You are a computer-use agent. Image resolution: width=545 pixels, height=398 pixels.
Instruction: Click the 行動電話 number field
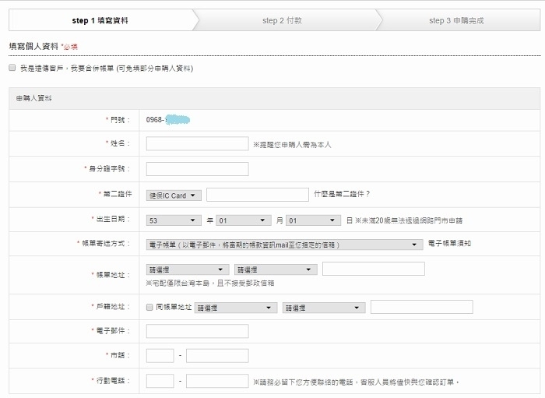(x=217, y=382)
